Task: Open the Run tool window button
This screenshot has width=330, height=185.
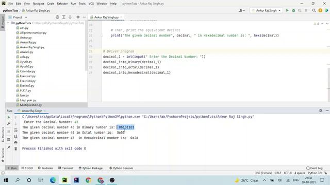Action: click(12, 168)
